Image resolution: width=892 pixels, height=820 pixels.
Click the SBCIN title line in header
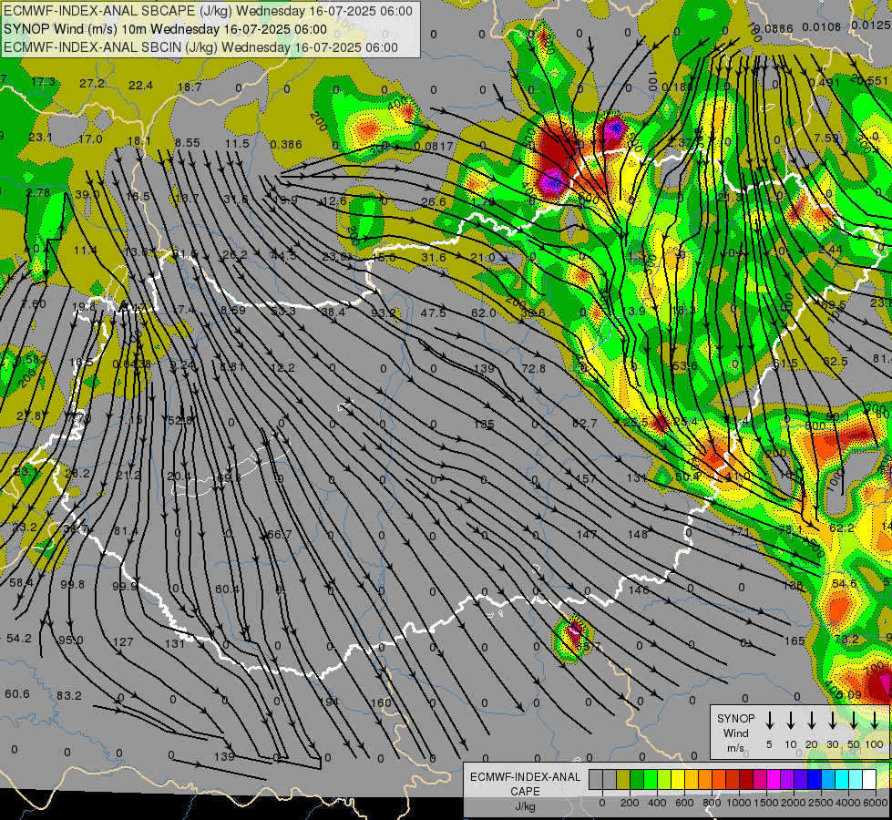(200, 47)
